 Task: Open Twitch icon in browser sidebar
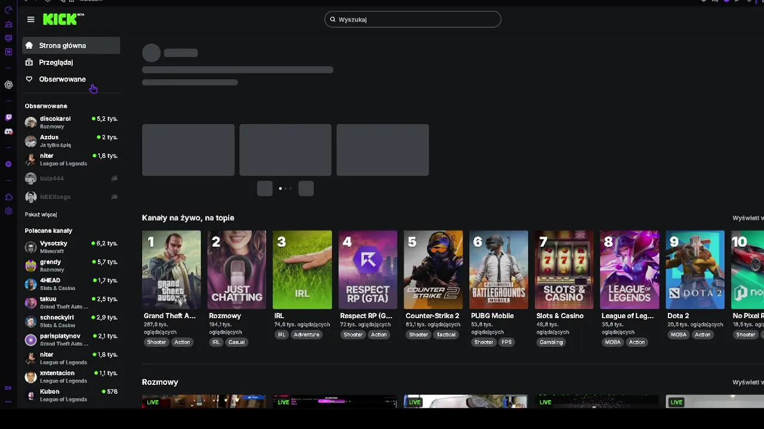click(x=8, y=117)
